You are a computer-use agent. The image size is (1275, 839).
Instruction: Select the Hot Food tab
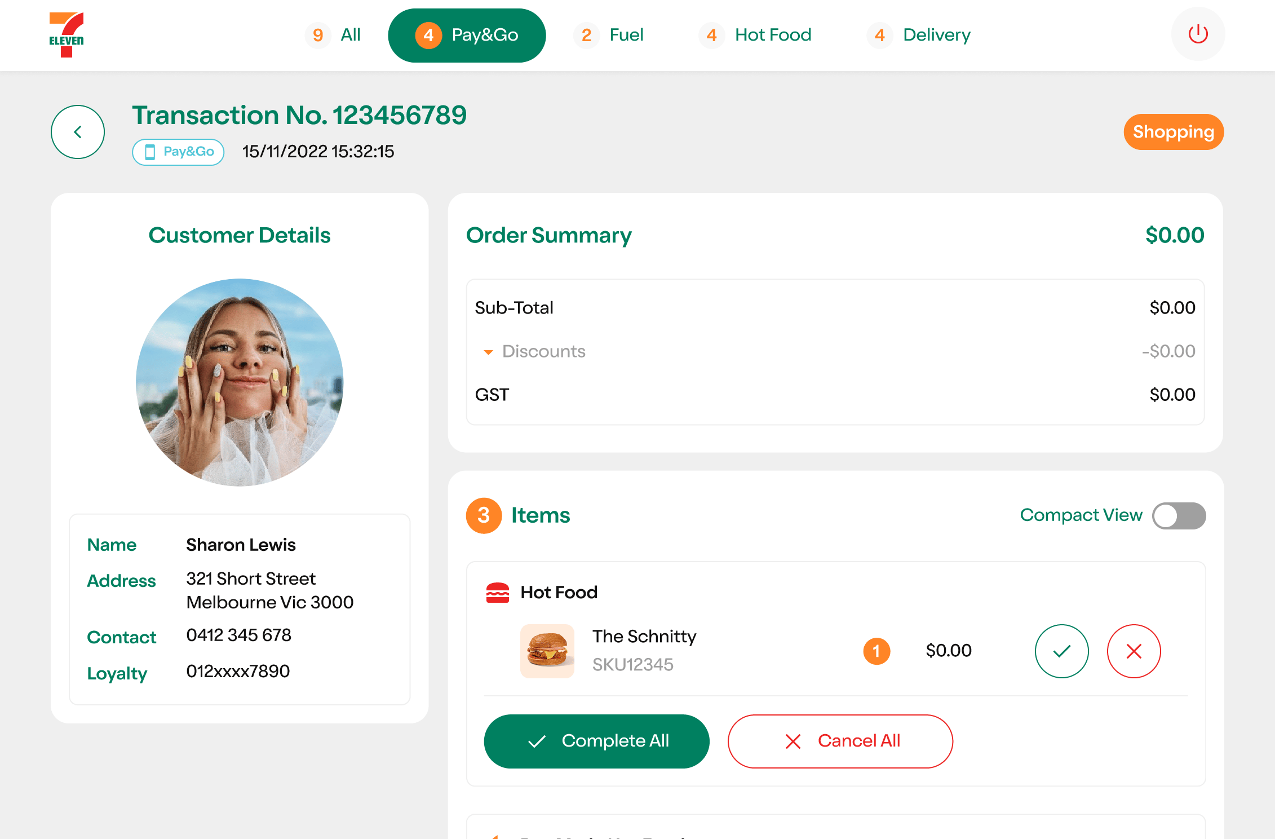756,35
